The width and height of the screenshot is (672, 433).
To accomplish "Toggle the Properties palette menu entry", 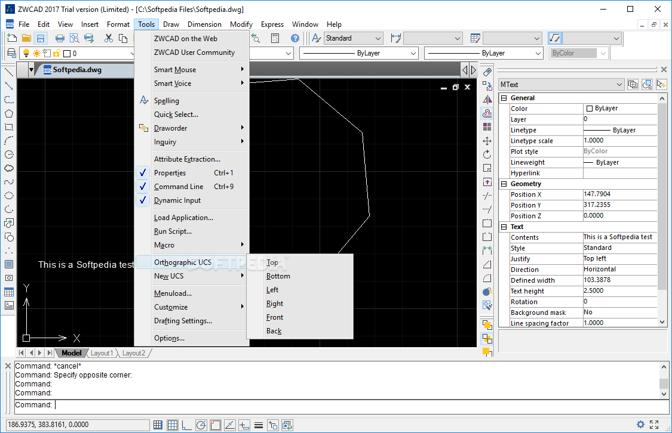I will click(192, 173).
